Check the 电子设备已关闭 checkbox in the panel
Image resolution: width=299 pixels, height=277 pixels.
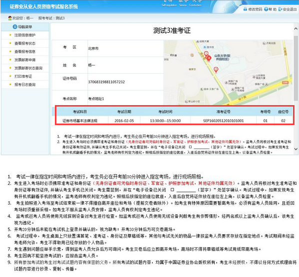pyautogui.click(x=190, y=147)
